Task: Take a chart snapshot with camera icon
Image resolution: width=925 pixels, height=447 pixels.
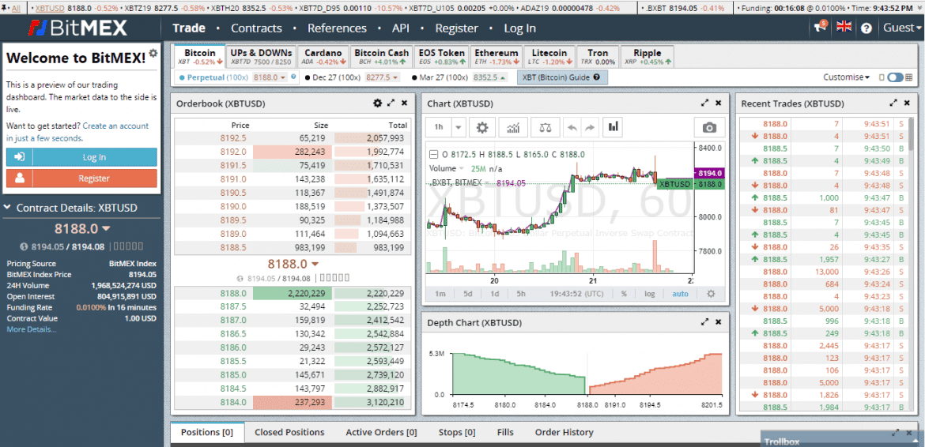Action: (x=709, y=128)
